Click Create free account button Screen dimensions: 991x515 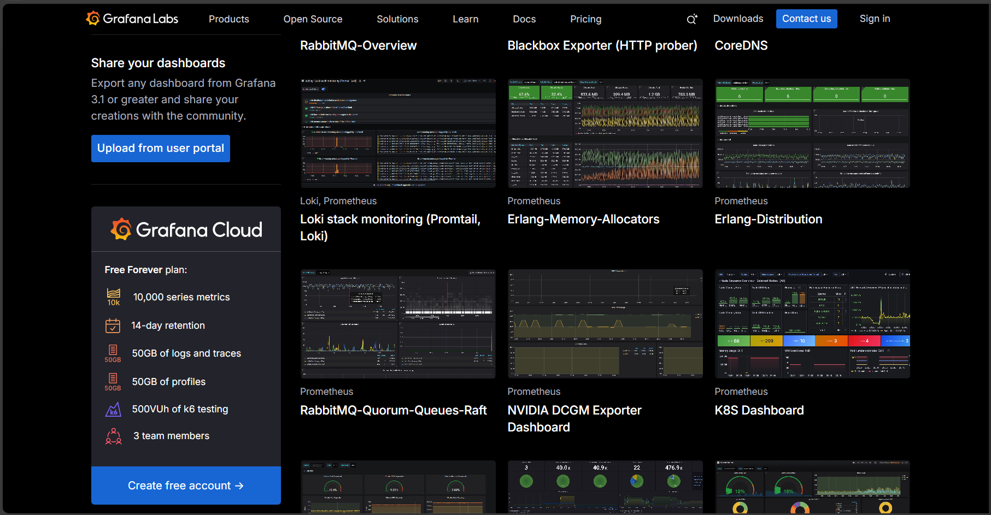coord(186,486)
